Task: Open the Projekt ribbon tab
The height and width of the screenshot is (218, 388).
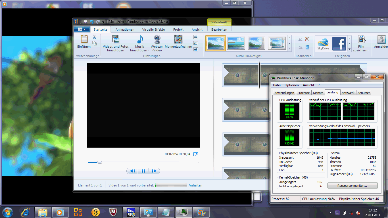Action: [178, 30]
